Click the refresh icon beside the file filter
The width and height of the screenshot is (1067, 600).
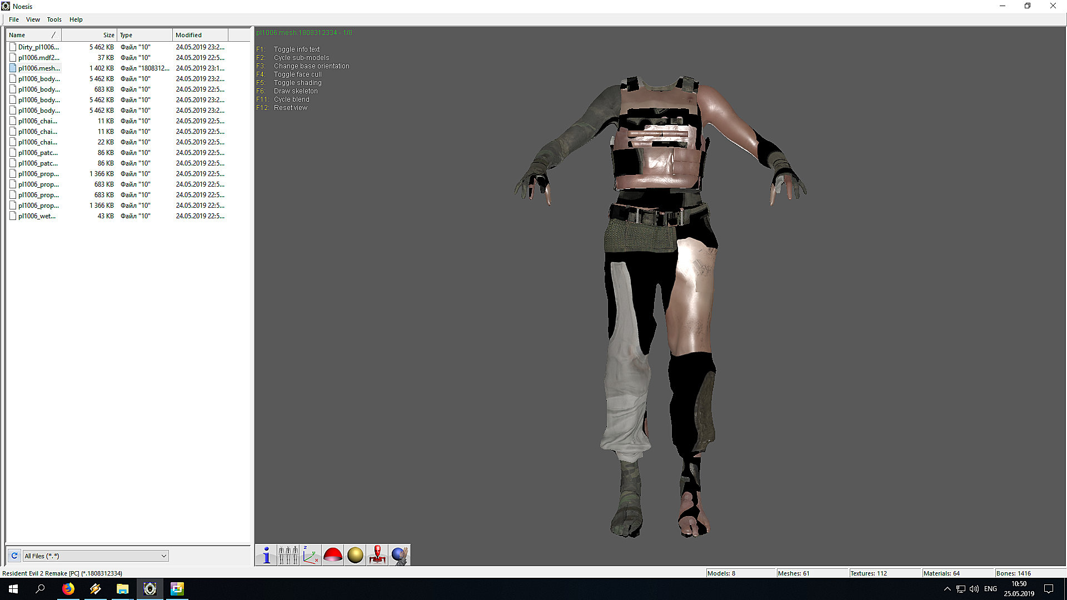14,556
